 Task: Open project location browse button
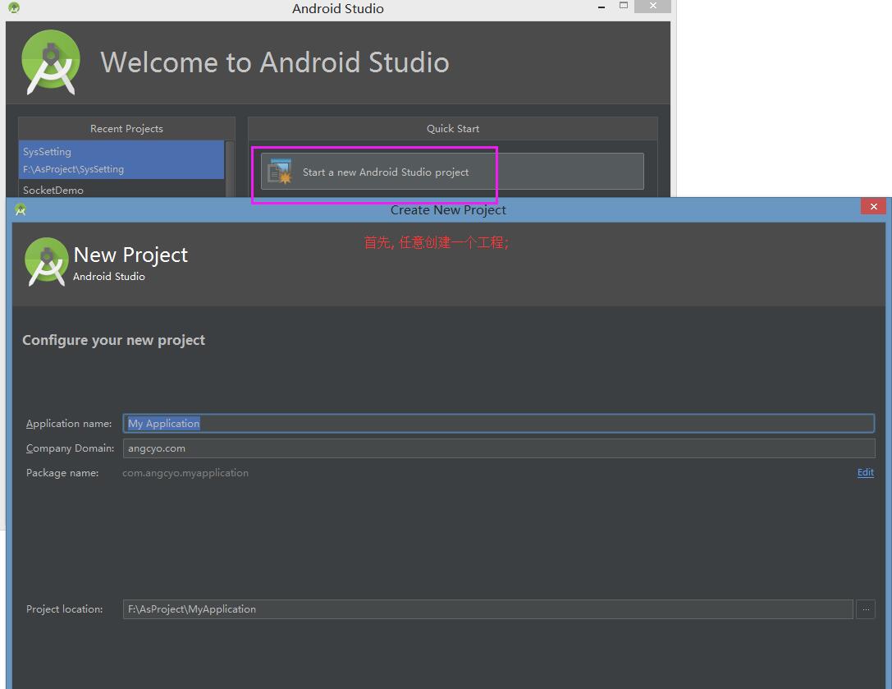(x=865, y=609)
